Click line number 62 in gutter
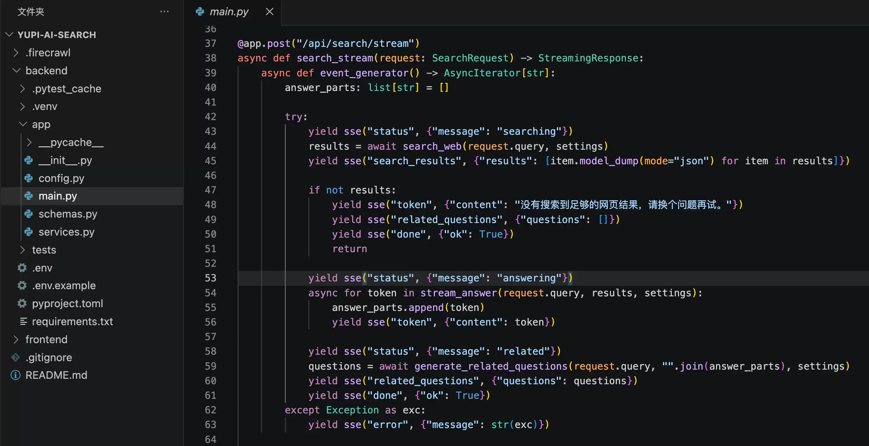The width and height of the screenshot is (869, 446). 210,410
